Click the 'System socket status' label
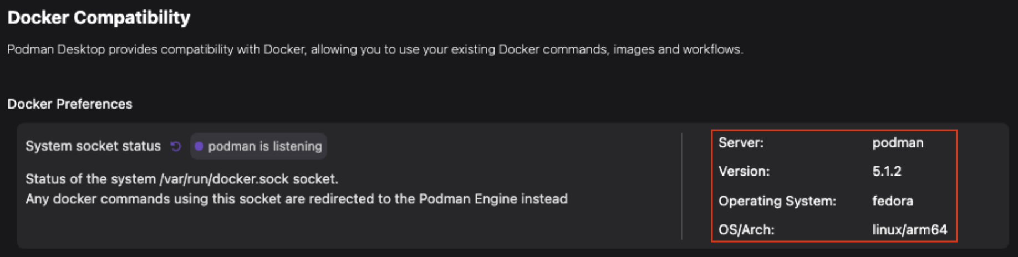 coord(93,146)
